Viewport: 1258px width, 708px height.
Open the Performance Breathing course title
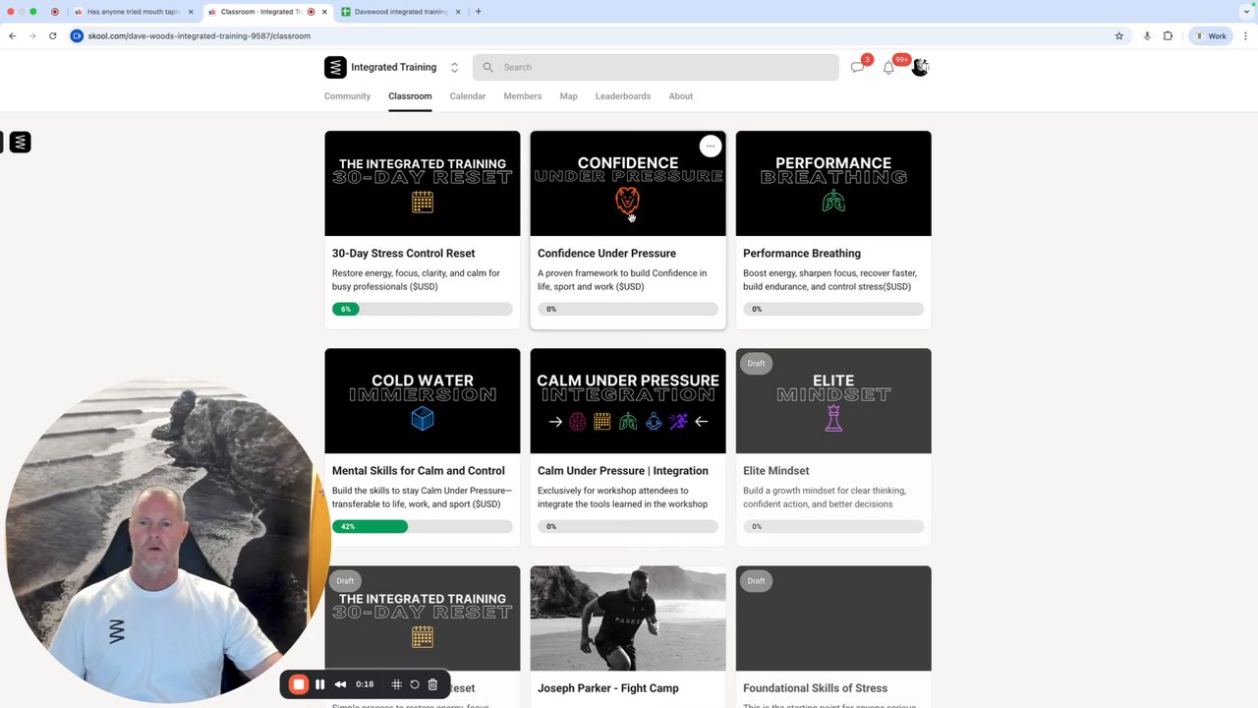tap(802, 254)
